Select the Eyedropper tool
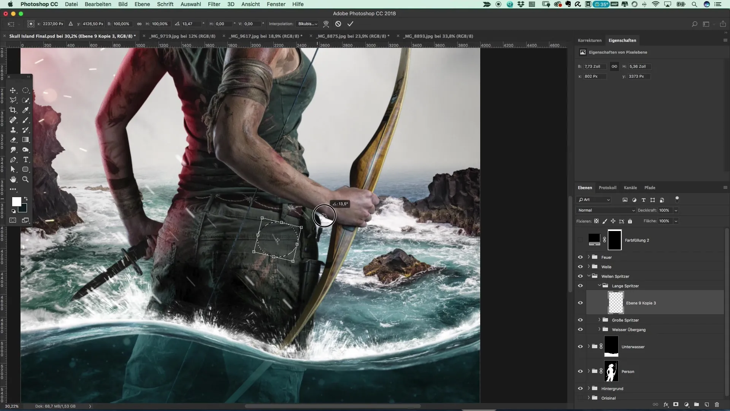Viewport: 730px width, 411px height. [x=25, y=110]
